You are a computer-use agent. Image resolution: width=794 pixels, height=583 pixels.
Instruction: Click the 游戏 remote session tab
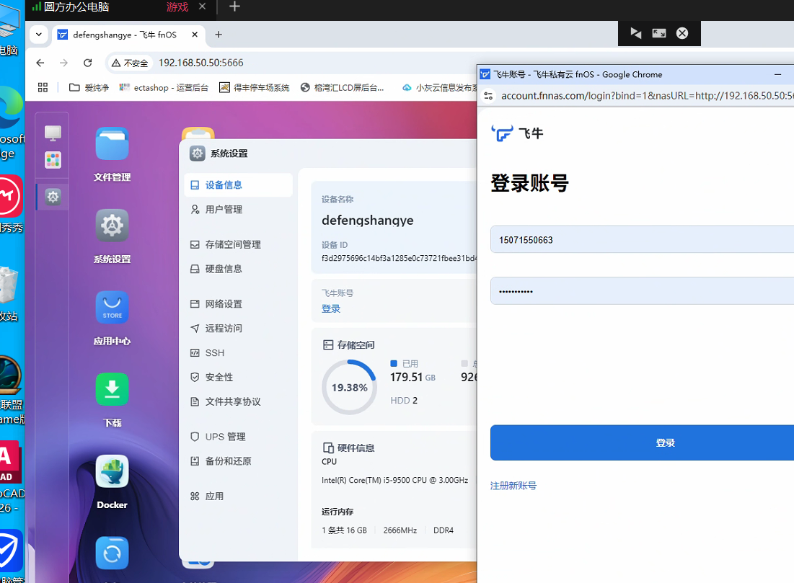pos(177,6)
